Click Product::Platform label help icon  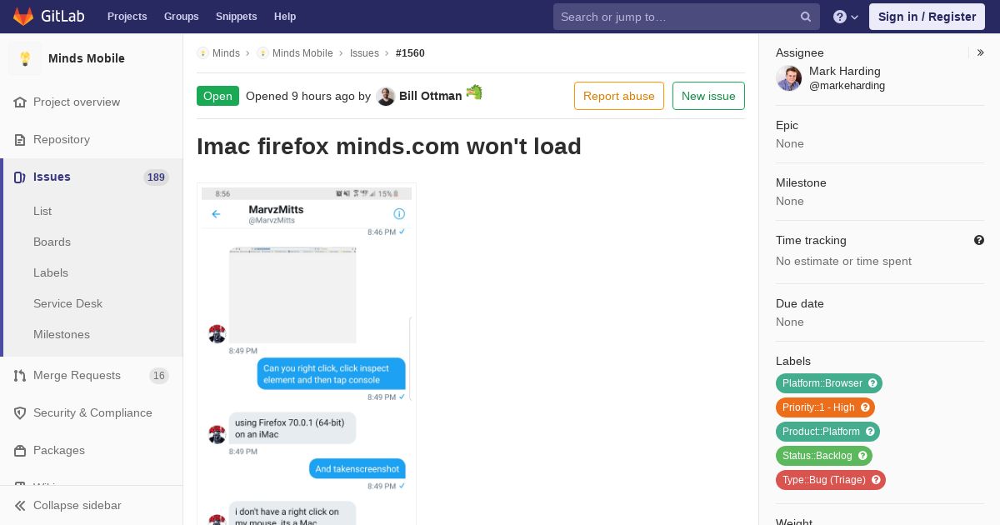point(870,432)
